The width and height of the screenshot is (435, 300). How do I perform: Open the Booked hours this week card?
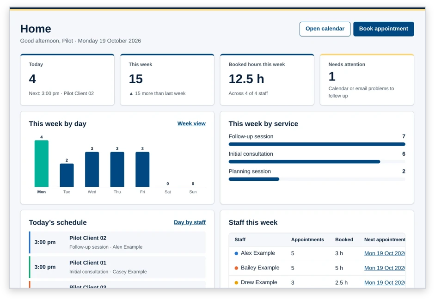click(x=267, y=80)
